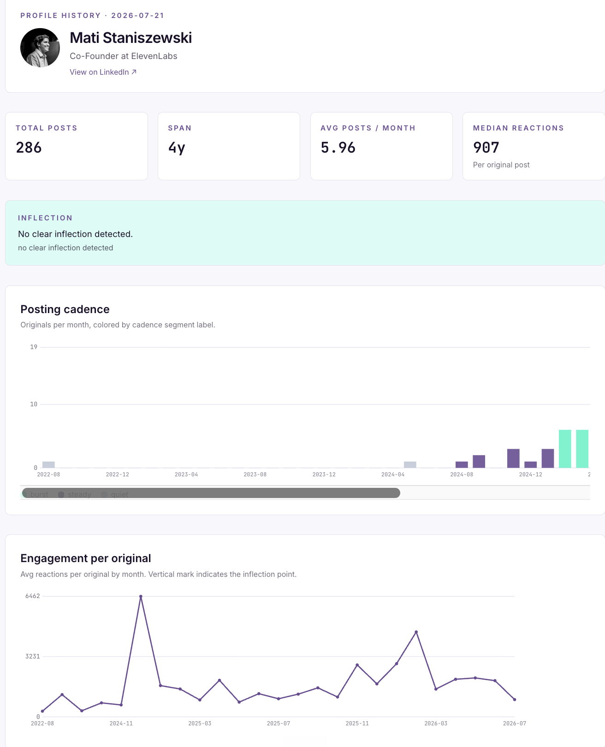Click the 2023-12 label on cadence axis

pyautogui.click(x=324, y=474)
